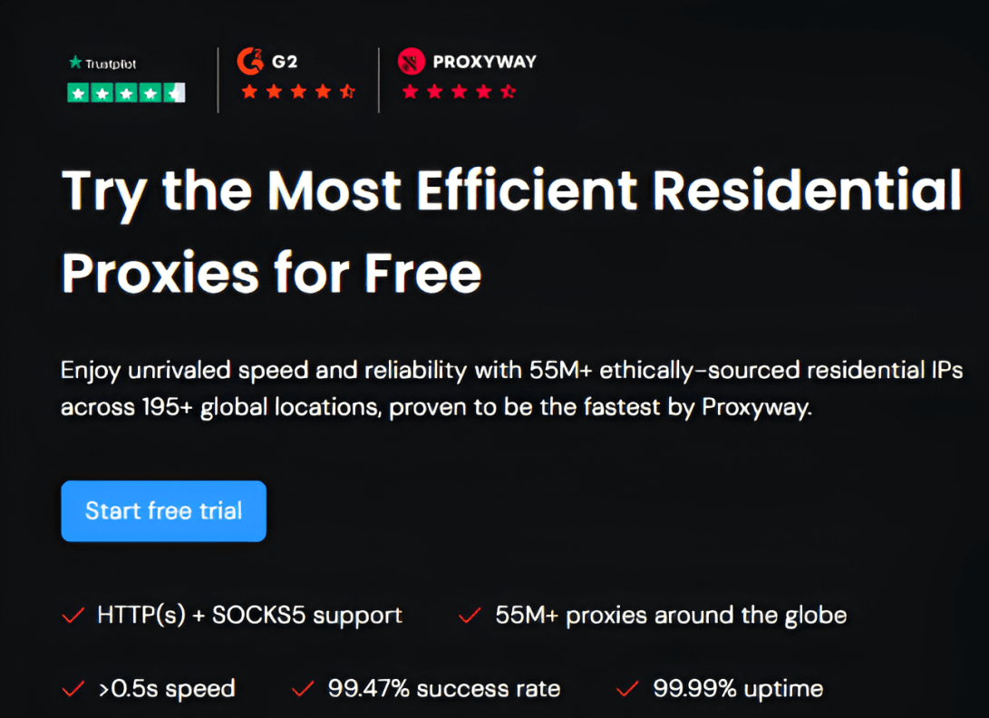
Task: Click the checkmark before 99.47% success rate
Action: tap(302, 688)
